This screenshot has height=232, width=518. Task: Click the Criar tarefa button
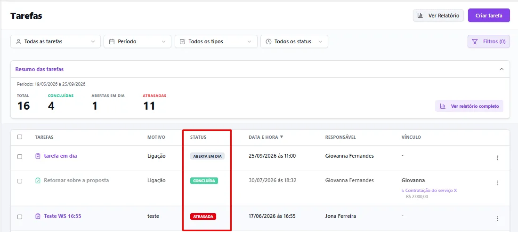[489, 16]
